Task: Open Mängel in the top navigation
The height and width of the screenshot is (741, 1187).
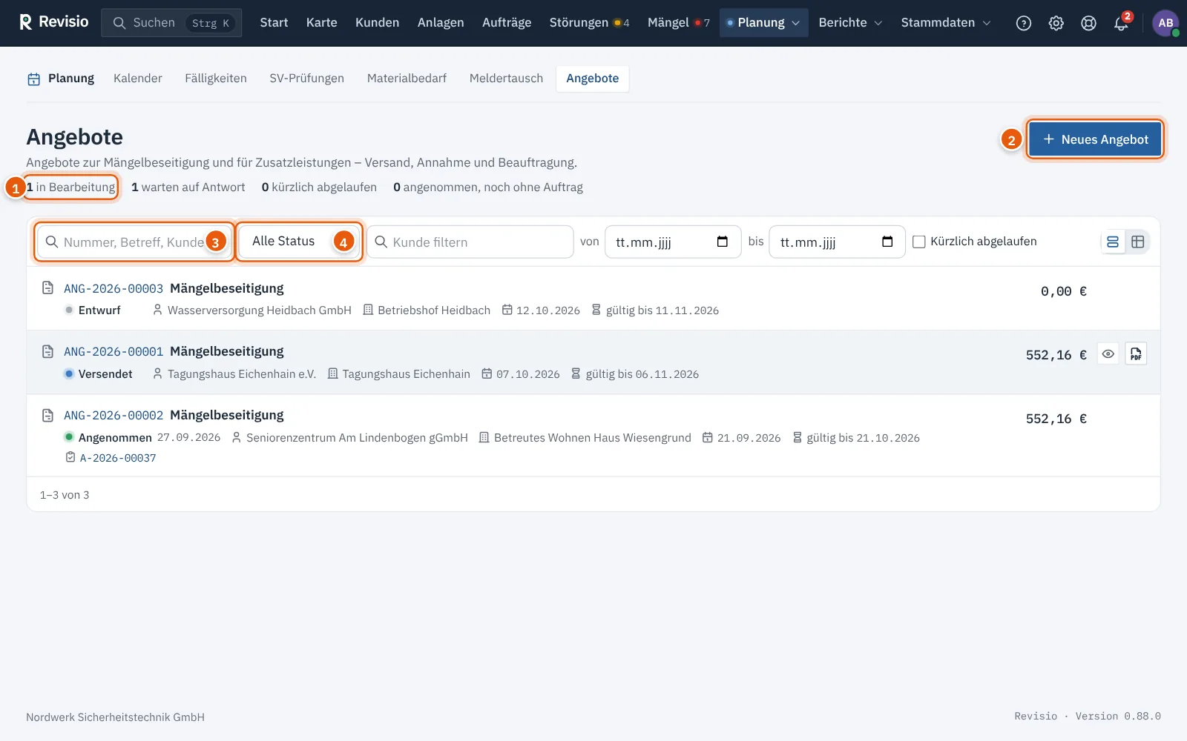Action: [x=678, y=23]
